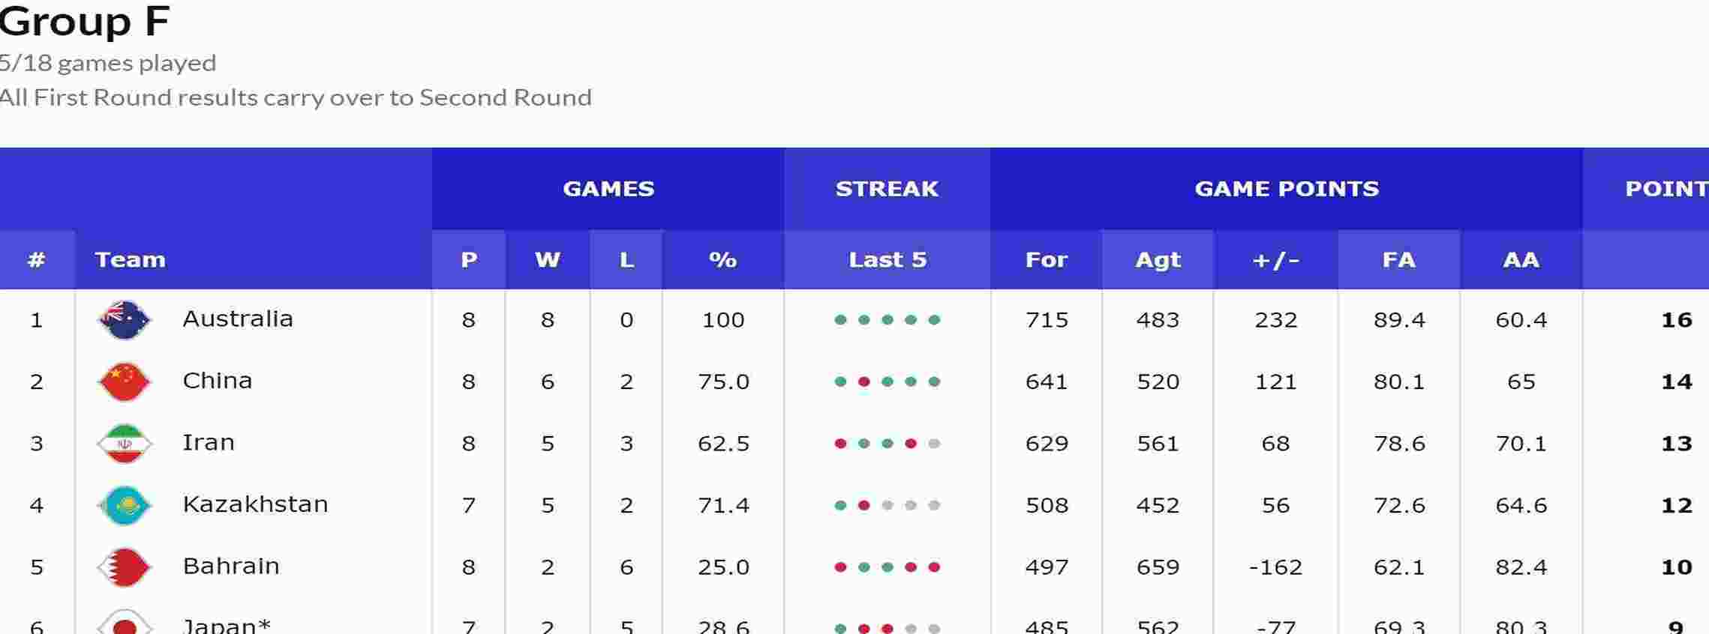Click China's red loss streak dot
Image resolution: width=1709 pixels, height=634 pixels.
pos(864,381)
